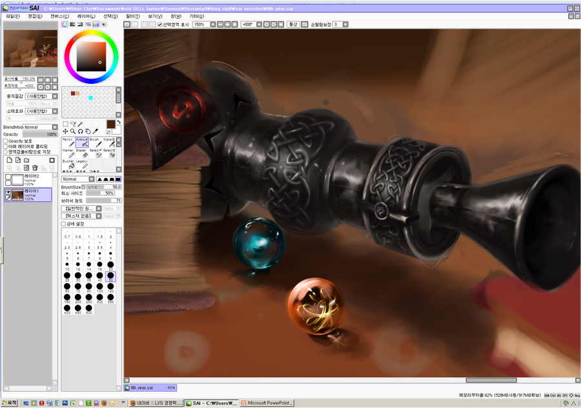581x408 pixels.
Task: Create a new layer folder
Action: point(26,160)
